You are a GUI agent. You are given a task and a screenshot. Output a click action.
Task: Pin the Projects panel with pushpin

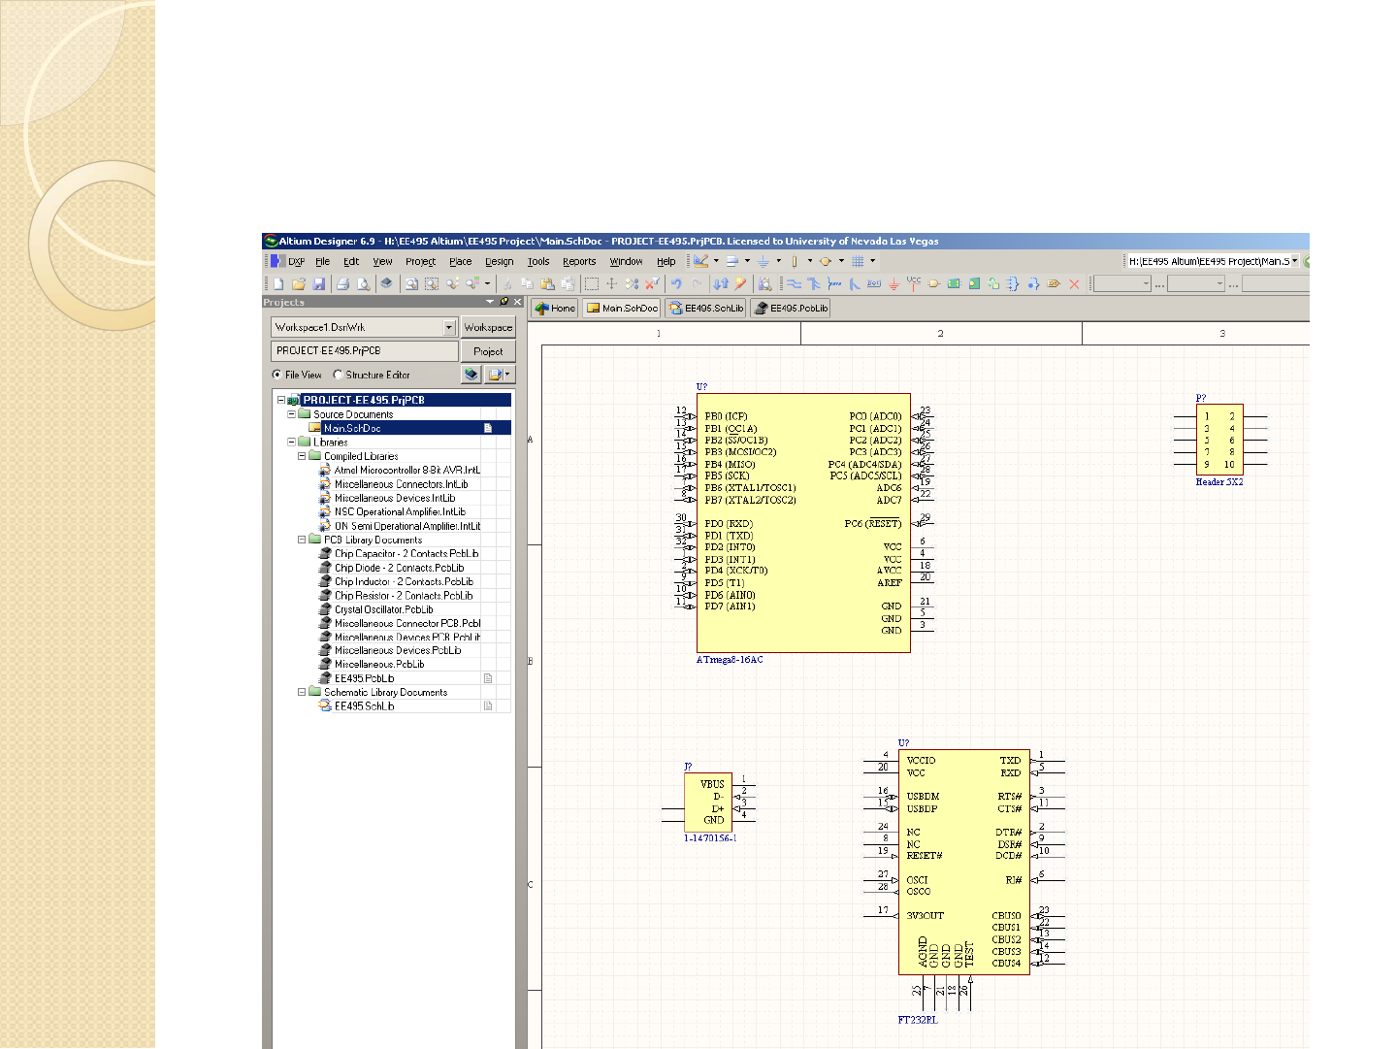click(x=504, y=302)
